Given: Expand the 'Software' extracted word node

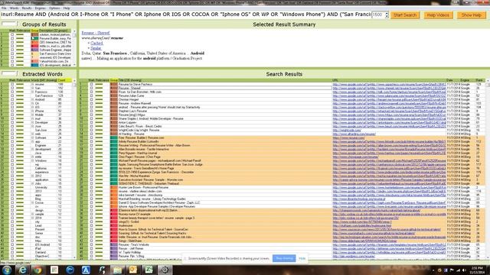Looking at the screenshot, I should (x=32, y=137).
